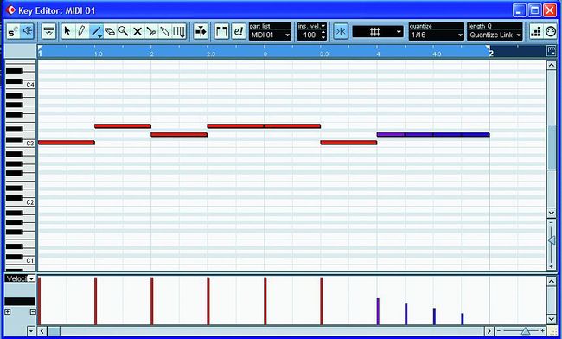Click the Edit In-Place e! button

point(239,31)
